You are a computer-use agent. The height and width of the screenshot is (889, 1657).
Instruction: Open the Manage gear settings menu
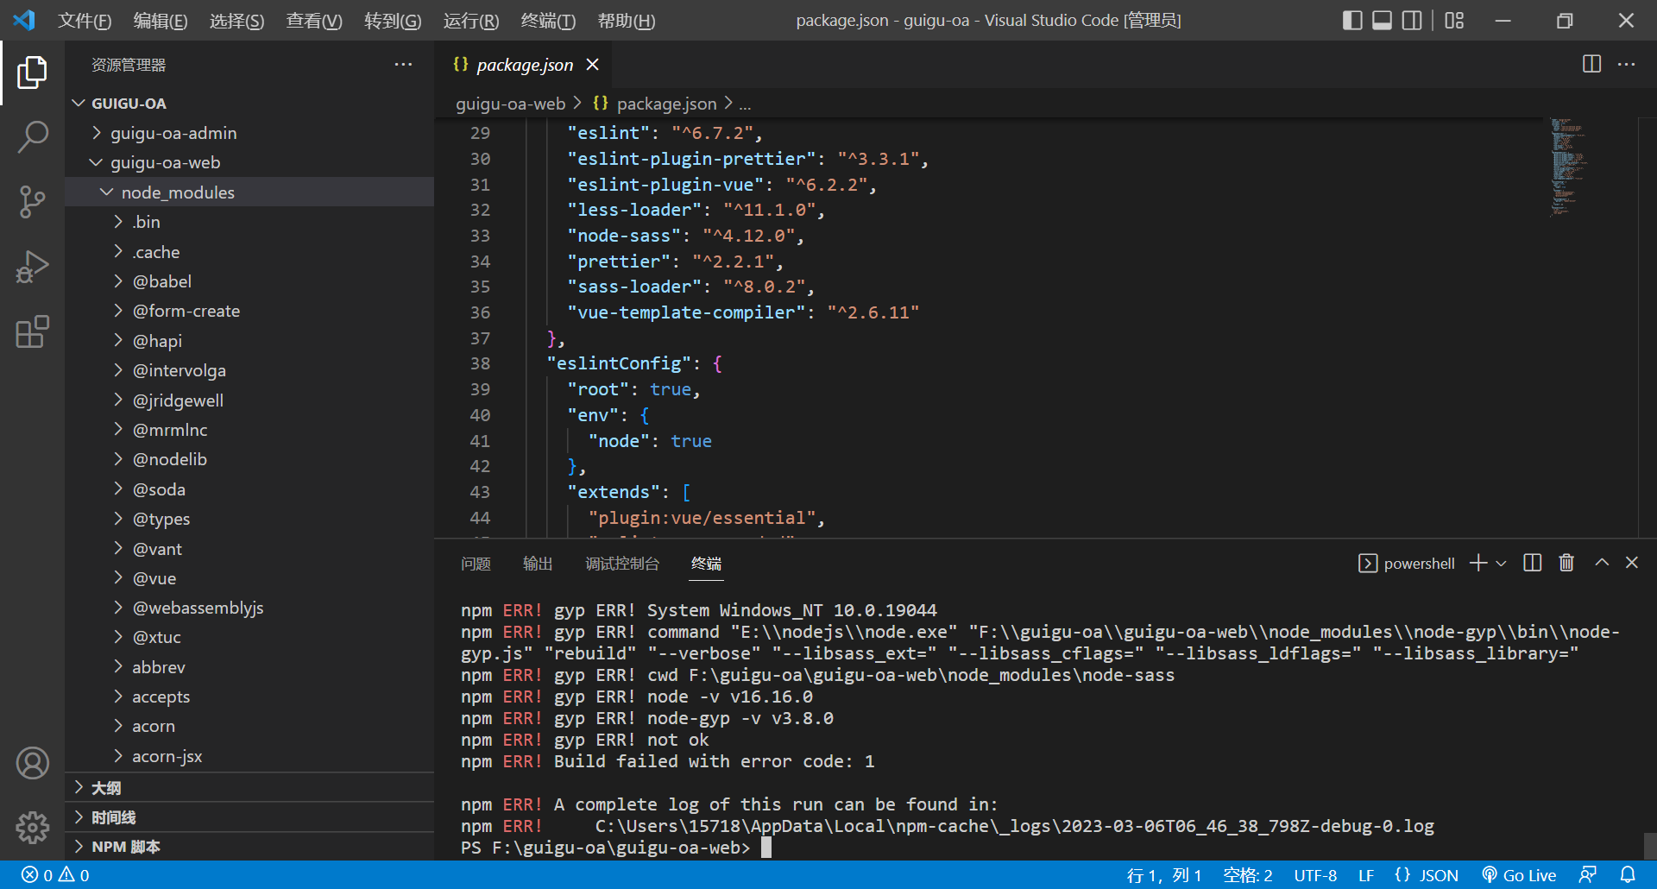coord(32,828)
